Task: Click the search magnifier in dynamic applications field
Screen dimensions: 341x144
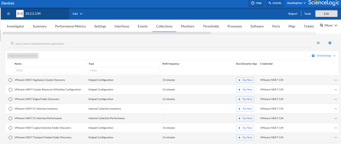Action: [x=12, y=44]
